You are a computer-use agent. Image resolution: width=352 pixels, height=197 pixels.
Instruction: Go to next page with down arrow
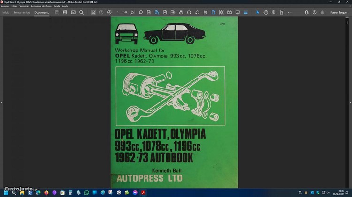click(x=109, y=12)
